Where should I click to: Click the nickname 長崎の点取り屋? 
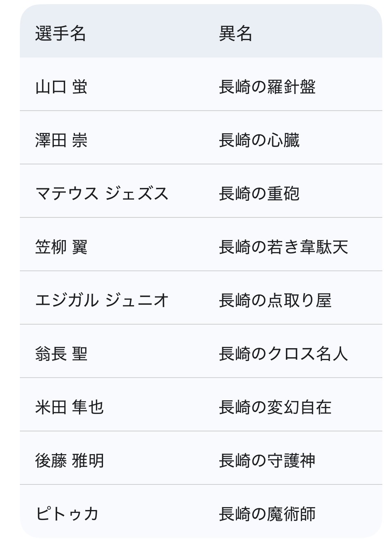275,301
